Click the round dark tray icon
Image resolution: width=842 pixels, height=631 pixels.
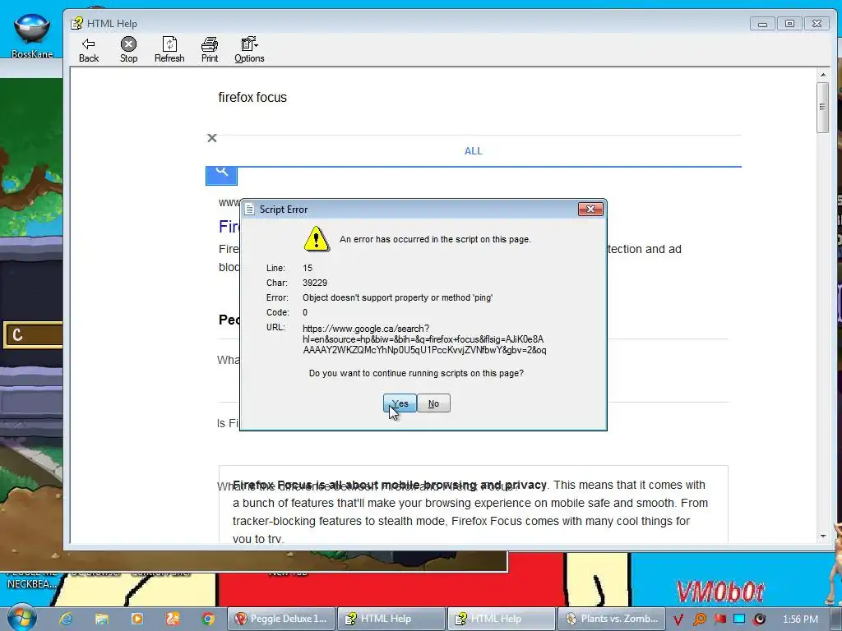pos(759,619)
